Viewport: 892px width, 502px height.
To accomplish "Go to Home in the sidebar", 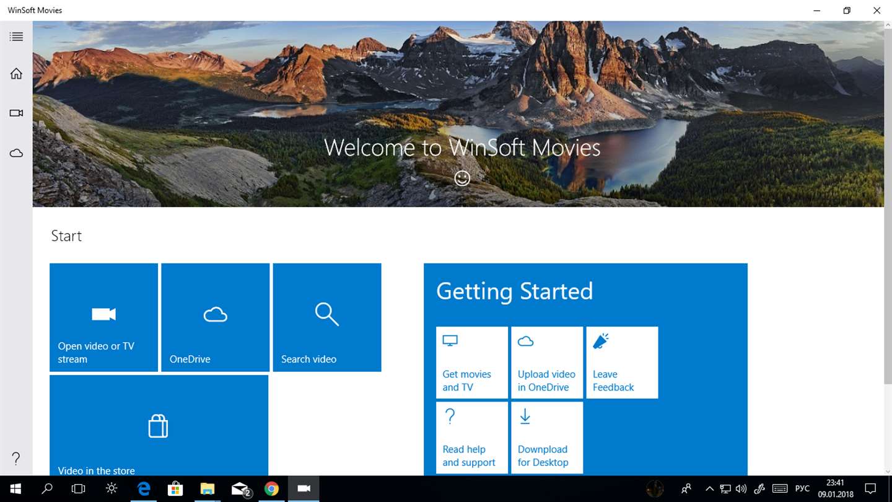I will click(x=16, y=74).
